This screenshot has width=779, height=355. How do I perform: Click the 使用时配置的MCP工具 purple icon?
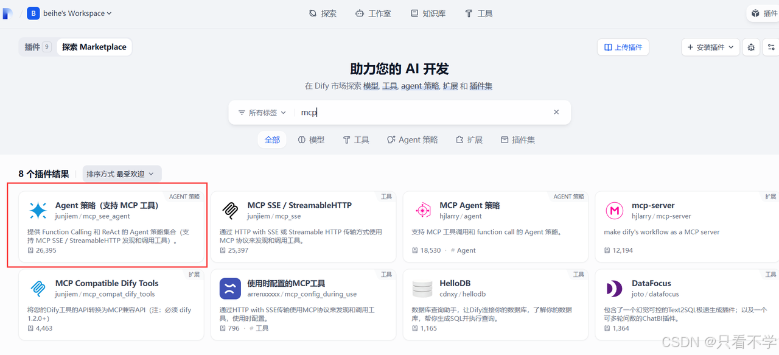pos(230,289)
